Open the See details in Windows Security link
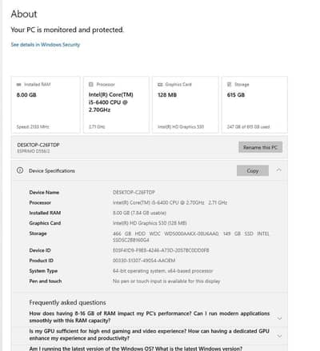 pos(46,45)
